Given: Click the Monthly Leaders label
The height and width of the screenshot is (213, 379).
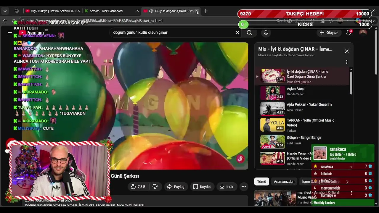Looking at the screenshot, I should [325, 203].
